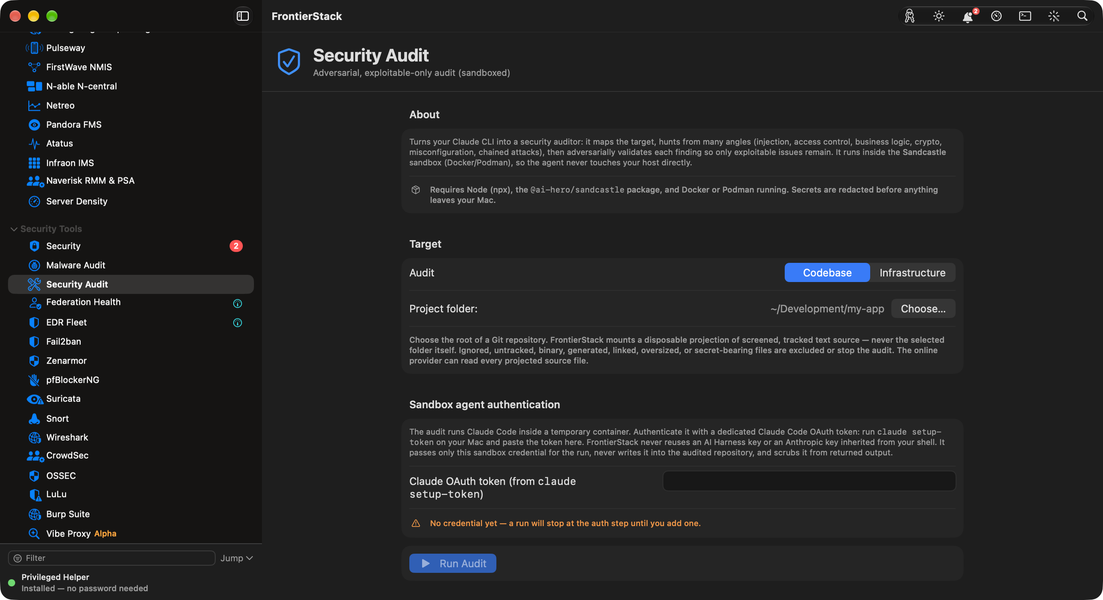Open the gauge dashboard toolbar icon
Image resolution: width=1103 pixels, height=600 pixels.
coord(996,16)
